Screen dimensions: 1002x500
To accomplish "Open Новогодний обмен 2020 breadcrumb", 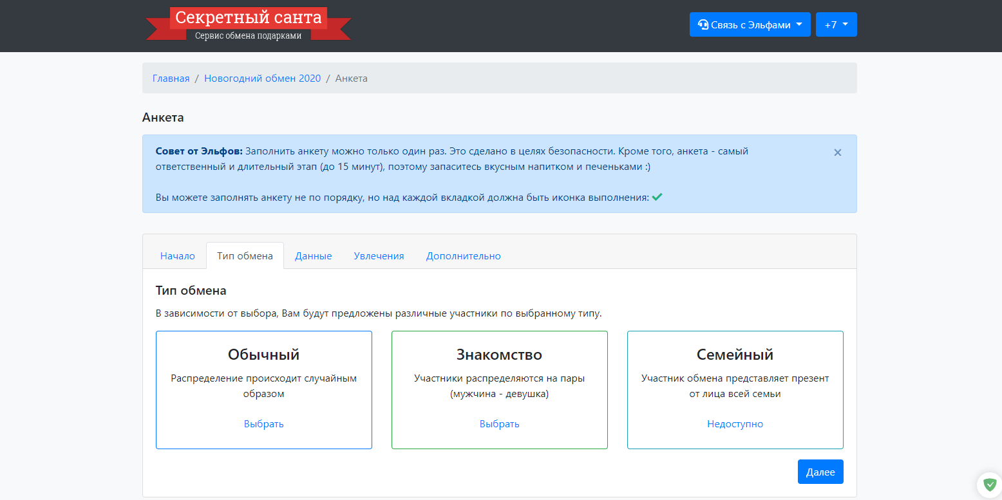I will click(262, 78).
